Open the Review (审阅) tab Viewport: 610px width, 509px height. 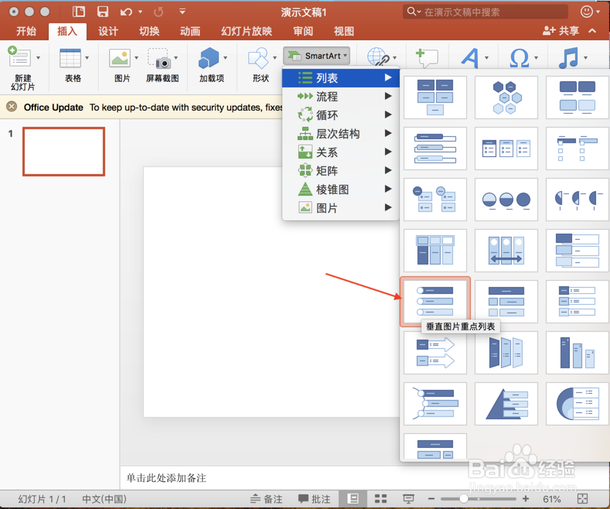[x=303, y=31]
